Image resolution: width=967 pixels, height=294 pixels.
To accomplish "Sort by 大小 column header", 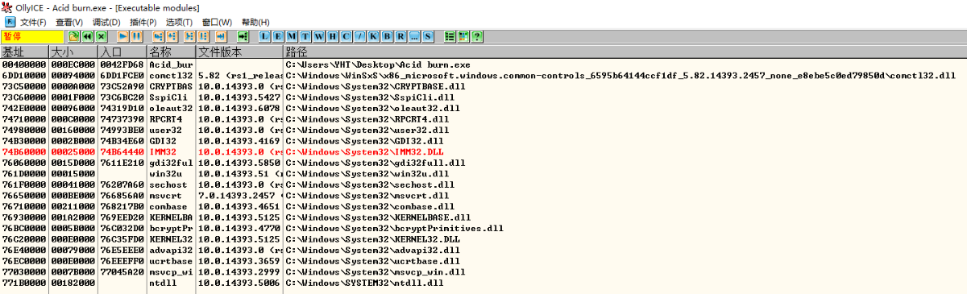I will 74,52.
